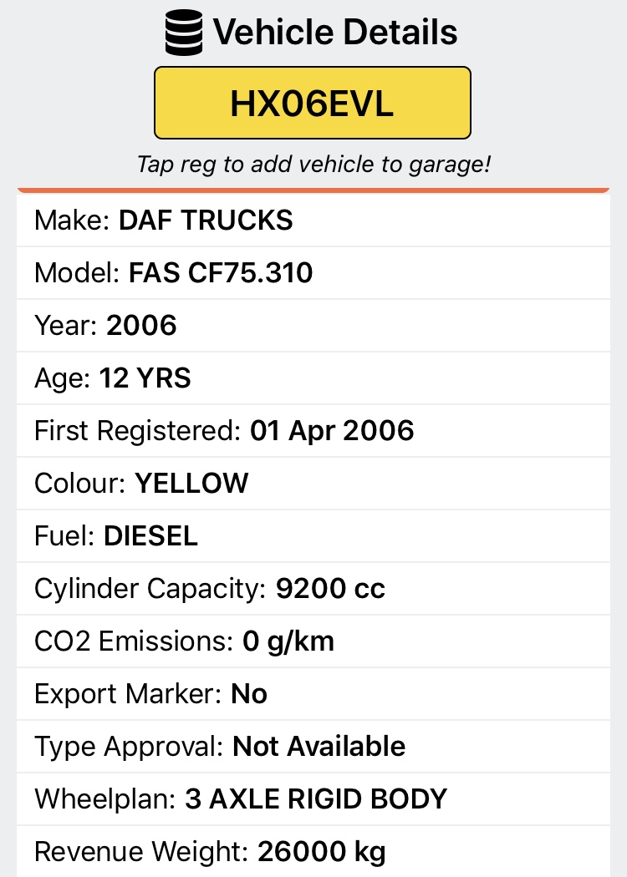
Task: Tap the Year 2006 row
Action: [313, 326]
